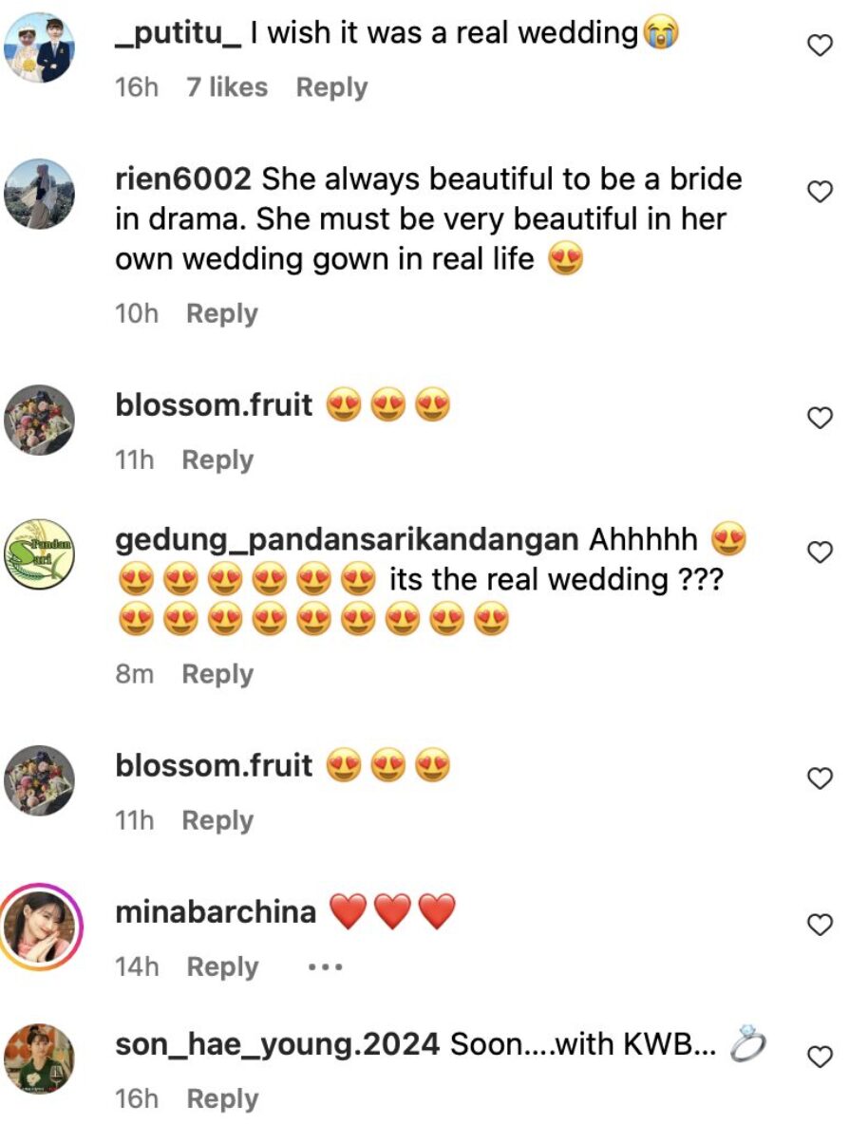Viewport: 849px width, 1124px height.
Task: Open more options on minabarchina's comment
Action: tap(325, 967)
